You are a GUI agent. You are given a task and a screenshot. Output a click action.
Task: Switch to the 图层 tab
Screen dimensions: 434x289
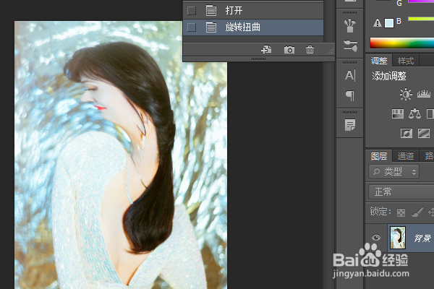coord(379,156)
